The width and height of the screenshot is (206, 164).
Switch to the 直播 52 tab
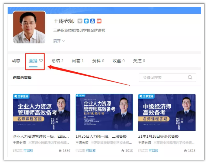(36, 61)
